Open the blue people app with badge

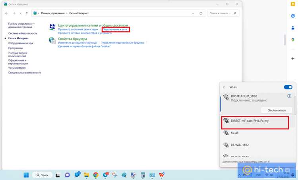77,174
